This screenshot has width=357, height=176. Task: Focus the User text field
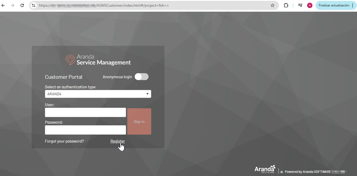click(x=85, y=112)
